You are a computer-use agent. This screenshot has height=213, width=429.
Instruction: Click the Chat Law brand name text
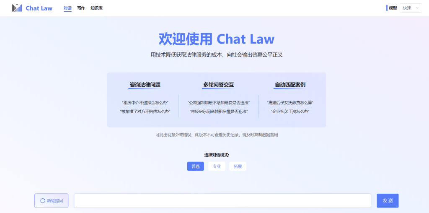click(39, 8)
